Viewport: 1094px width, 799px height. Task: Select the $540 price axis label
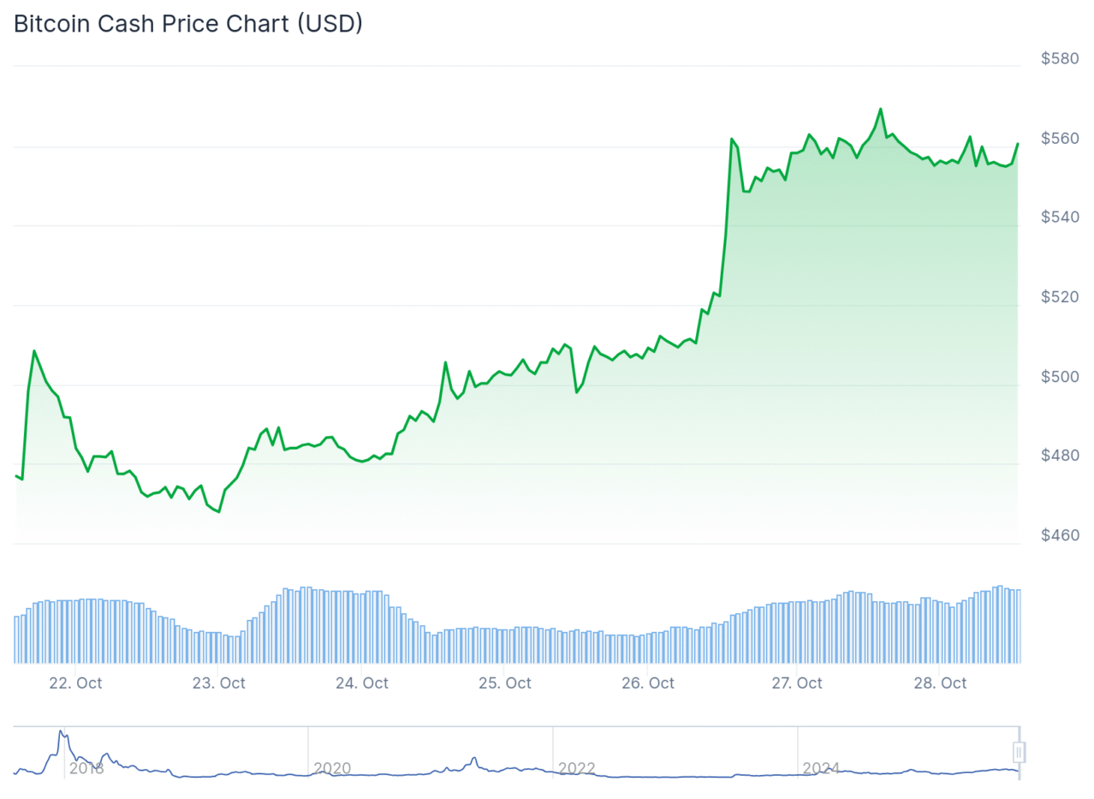coord(1060,218)
